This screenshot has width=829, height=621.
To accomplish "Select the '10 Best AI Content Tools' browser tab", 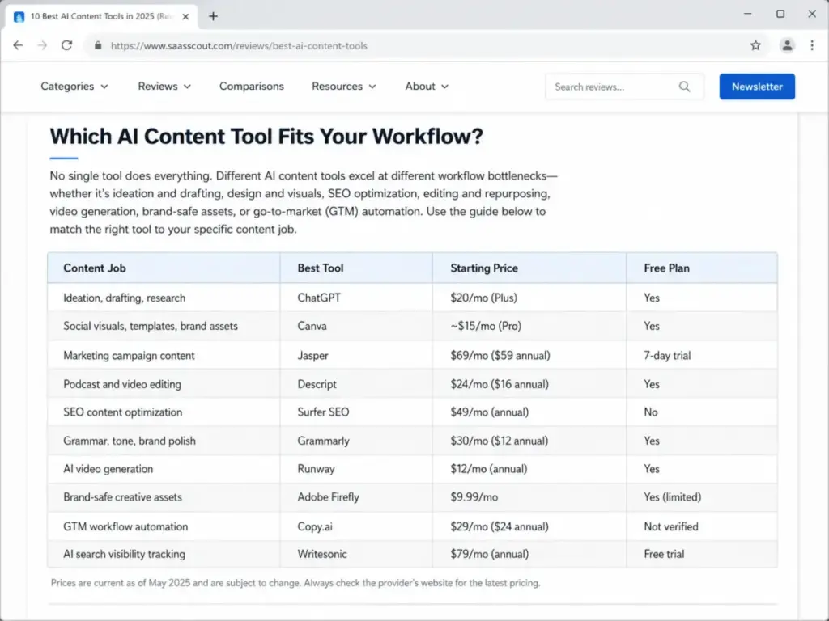I will point(101,16).
